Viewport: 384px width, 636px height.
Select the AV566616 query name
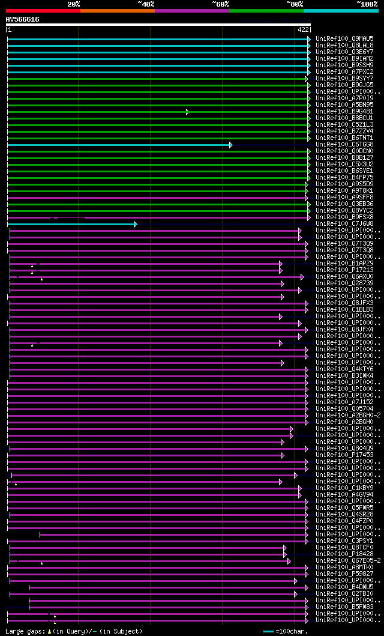coord(23,19)
